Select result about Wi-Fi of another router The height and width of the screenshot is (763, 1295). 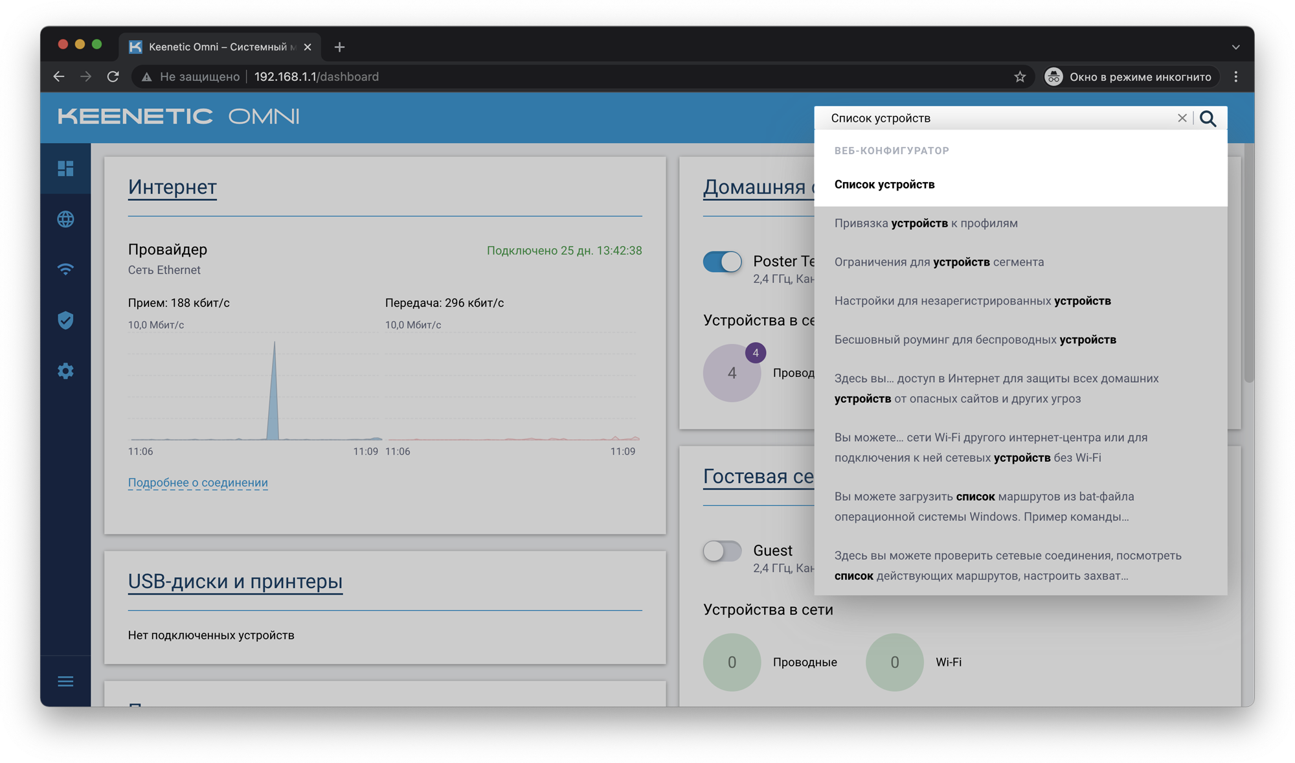tap(1020, 447)
